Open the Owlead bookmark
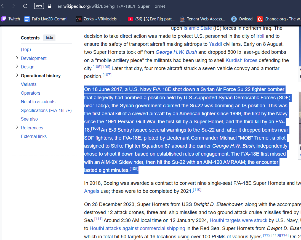This screenshot has width=301, height=240. pos(242,19)
